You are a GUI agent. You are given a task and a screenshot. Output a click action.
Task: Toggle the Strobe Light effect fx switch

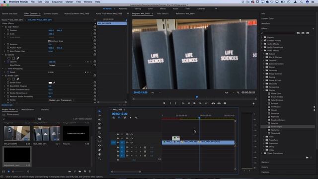(6, 76)
